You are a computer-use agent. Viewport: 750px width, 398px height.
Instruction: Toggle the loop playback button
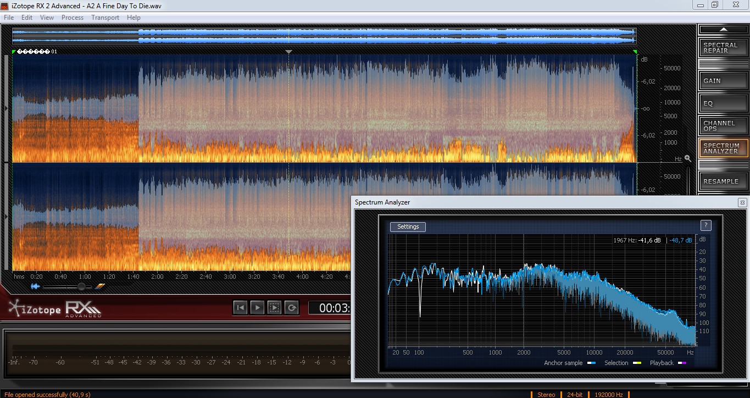tap(291, 308)
